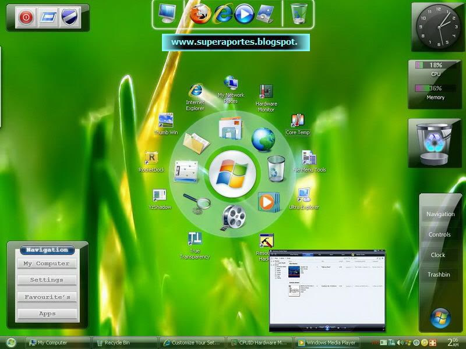Image resolution: width=466 pixels, height=349 pixels.
Task: Click the analog clock widget
Action: [439, 27]
